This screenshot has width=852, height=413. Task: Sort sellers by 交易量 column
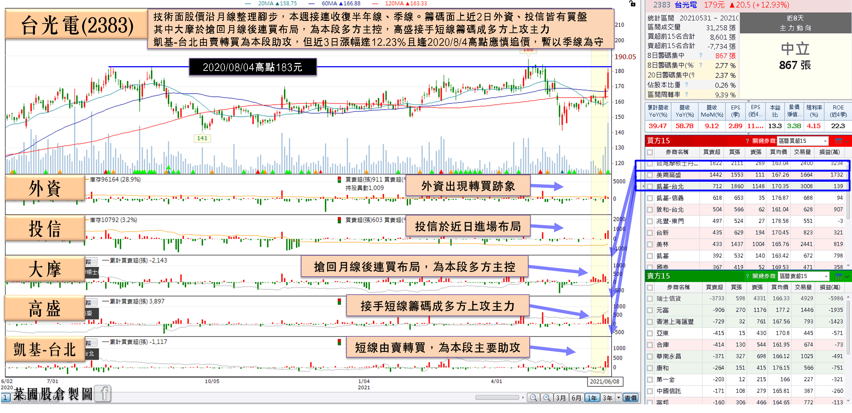pos(802,287)
